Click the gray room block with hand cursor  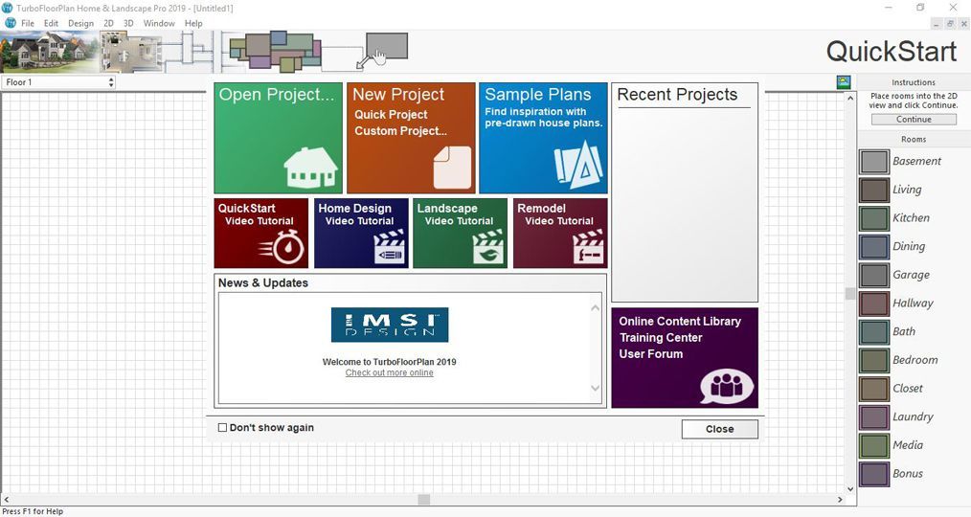[x=387, y=47]
